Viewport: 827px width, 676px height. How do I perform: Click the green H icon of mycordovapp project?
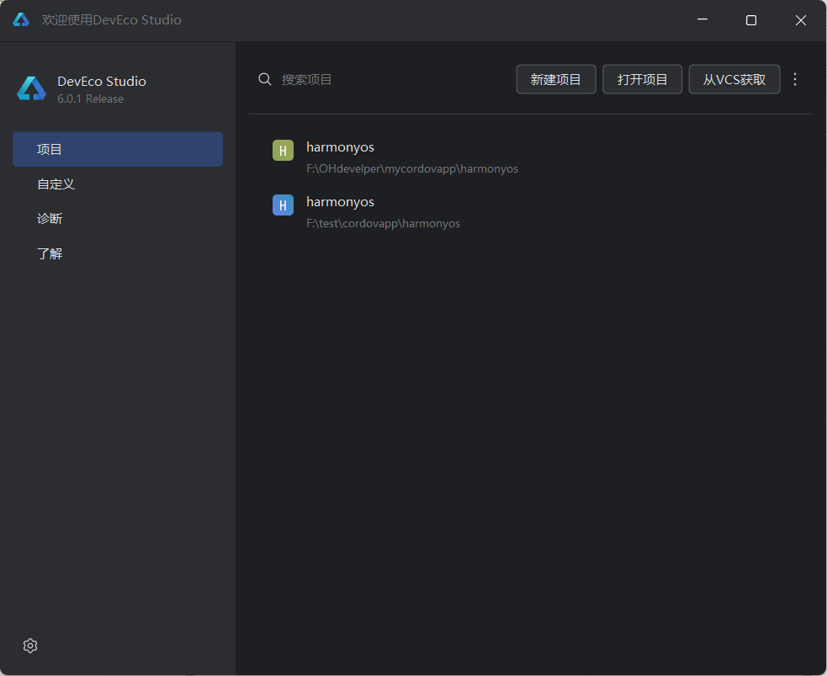point(283,150)
